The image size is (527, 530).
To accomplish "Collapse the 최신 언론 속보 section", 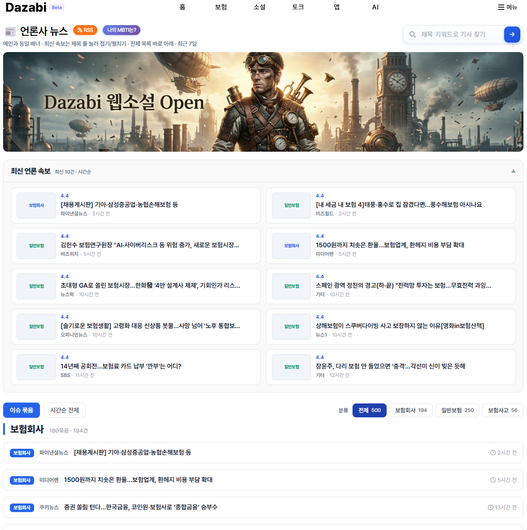I will coord(513,171).
